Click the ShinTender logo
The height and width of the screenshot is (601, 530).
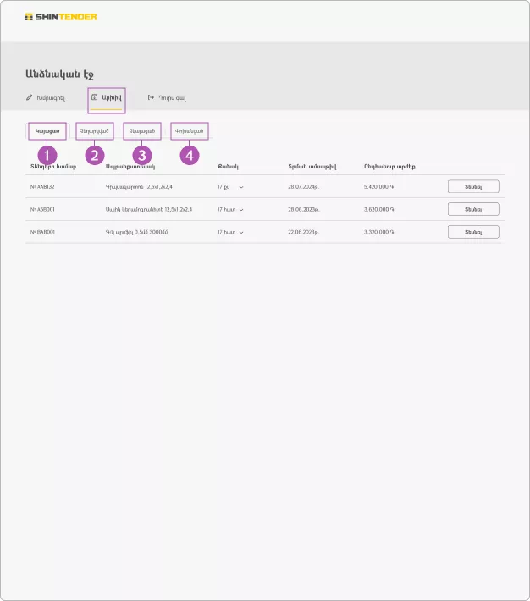pos(61,16)
